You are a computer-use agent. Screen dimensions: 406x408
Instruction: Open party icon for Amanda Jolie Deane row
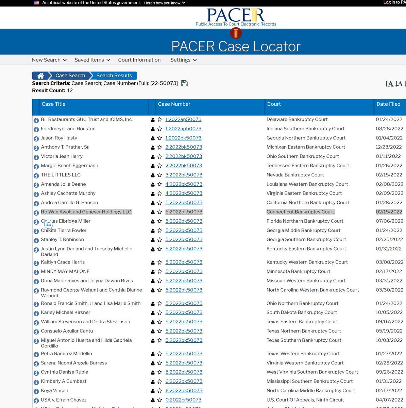click(x=153, y=185)
